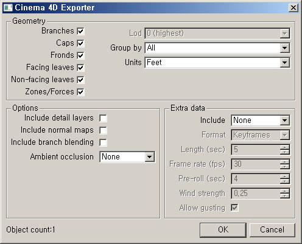The height and width of the screenshot is (244, 302).
Task: Uncheck the Zones/Forces checkbox
Action: tap(80, 92)
